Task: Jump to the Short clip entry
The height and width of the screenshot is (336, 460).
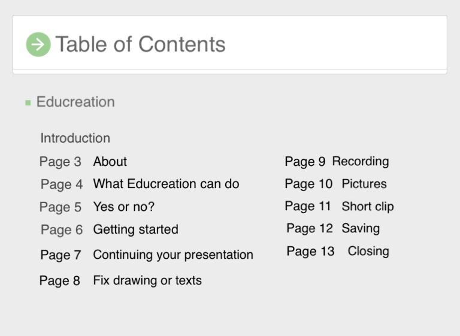Action: tap(367, 207)
